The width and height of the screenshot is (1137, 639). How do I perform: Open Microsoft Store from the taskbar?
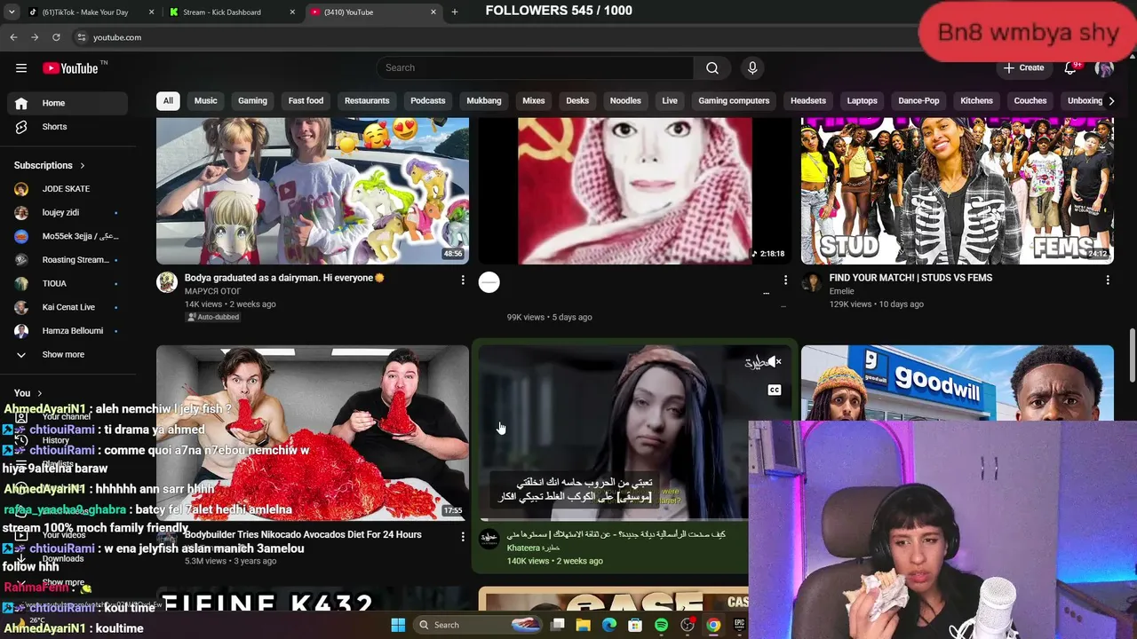(x=635, y=625)
